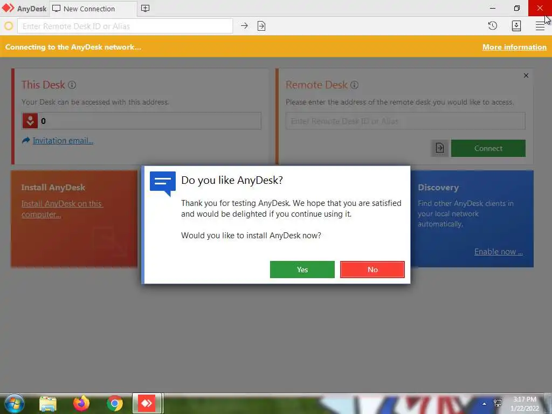Open the More information link
552x414 pixels.
[x=514, y=47]
